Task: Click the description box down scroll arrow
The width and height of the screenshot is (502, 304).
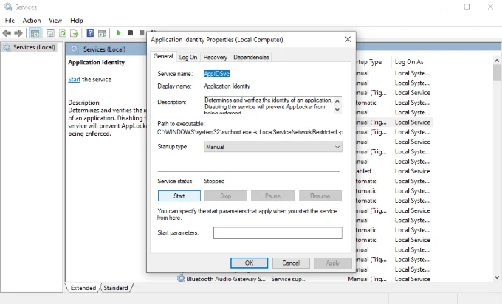Action: [337, 110]
